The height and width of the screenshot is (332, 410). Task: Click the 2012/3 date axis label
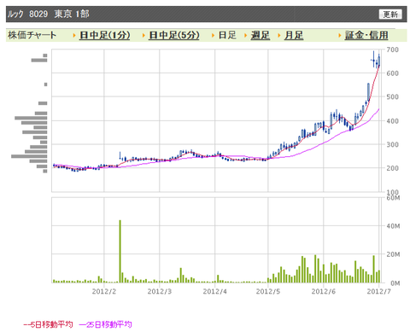160,291
